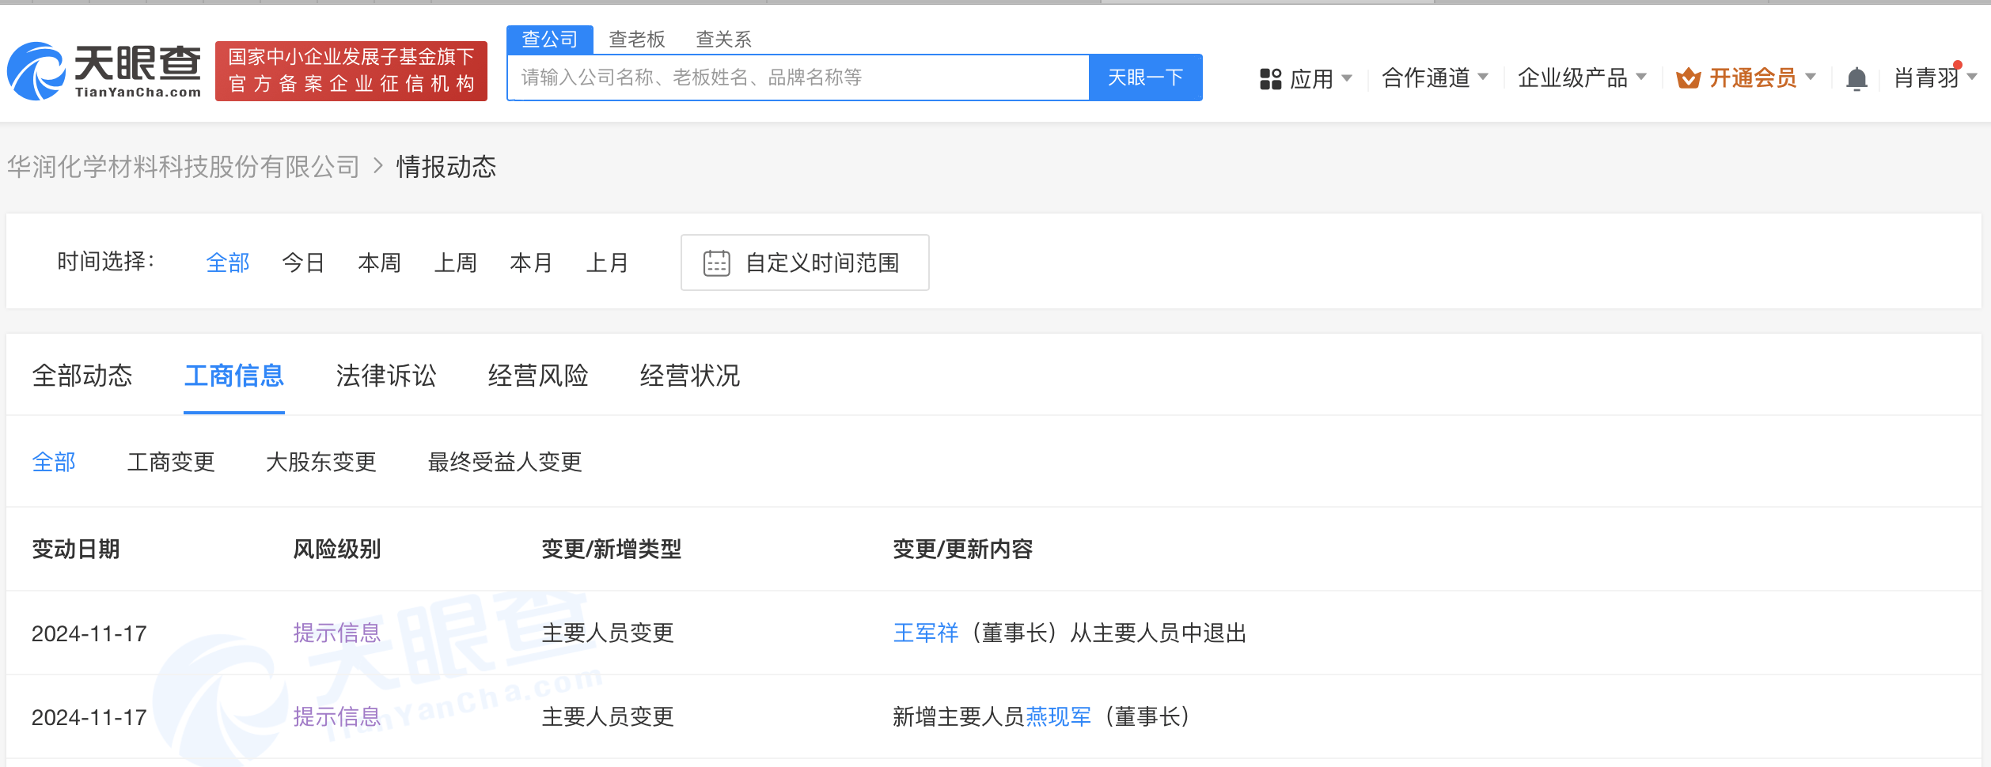Open the 全部动态 tab
This screenshot has width=1991, height=767.
tap(82, 376)
